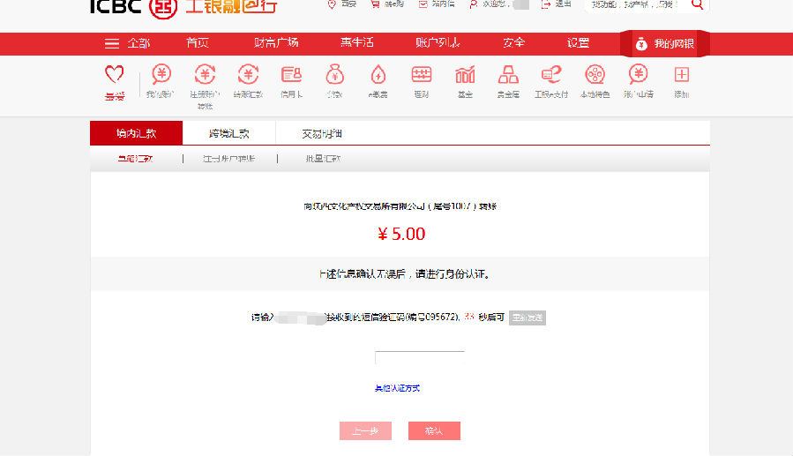Open 我的账户 yen bubble icon
Viewport: 793px width, 456px height.
click(161, 74)
